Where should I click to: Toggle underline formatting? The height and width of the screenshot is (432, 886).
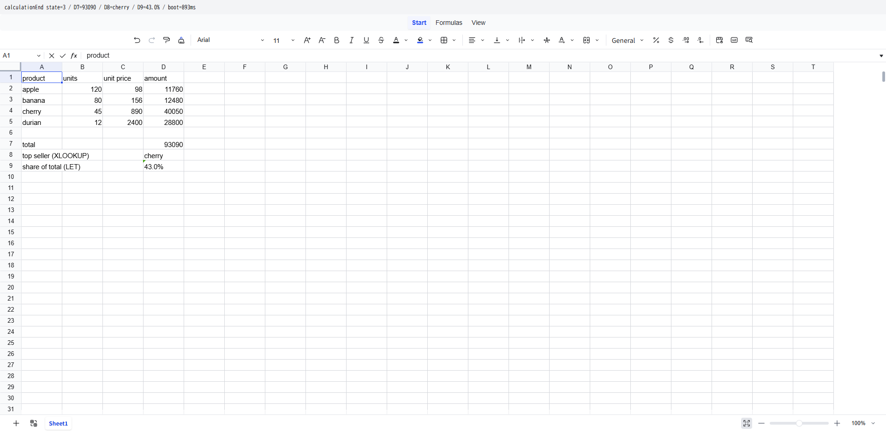366,40
